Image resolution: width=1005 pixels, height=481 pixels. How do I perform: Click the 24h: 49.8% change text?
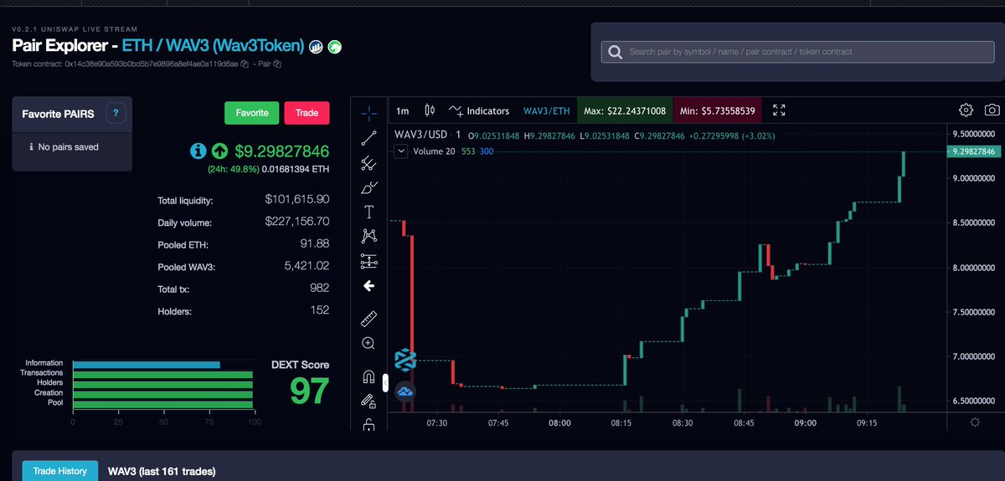[x=233, y=169]
